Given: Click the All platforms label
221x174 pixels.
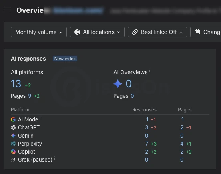Looking at the screenshot, I should [27, 72].
